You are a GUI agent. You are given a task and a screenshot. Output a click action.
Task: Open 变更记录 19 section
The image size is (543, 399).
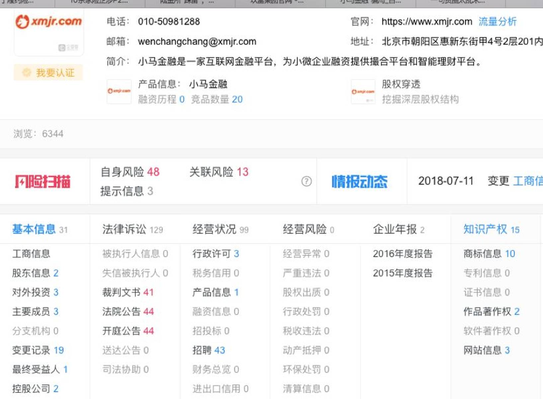[x=38, y=350]
